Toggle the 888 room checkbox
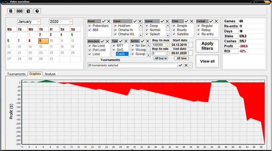The width and height of the screenshot is (272, 151). [90, 30]
